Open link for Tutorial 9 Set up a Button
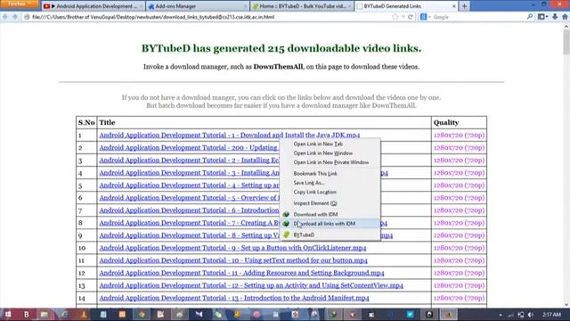 coord(232,248)
